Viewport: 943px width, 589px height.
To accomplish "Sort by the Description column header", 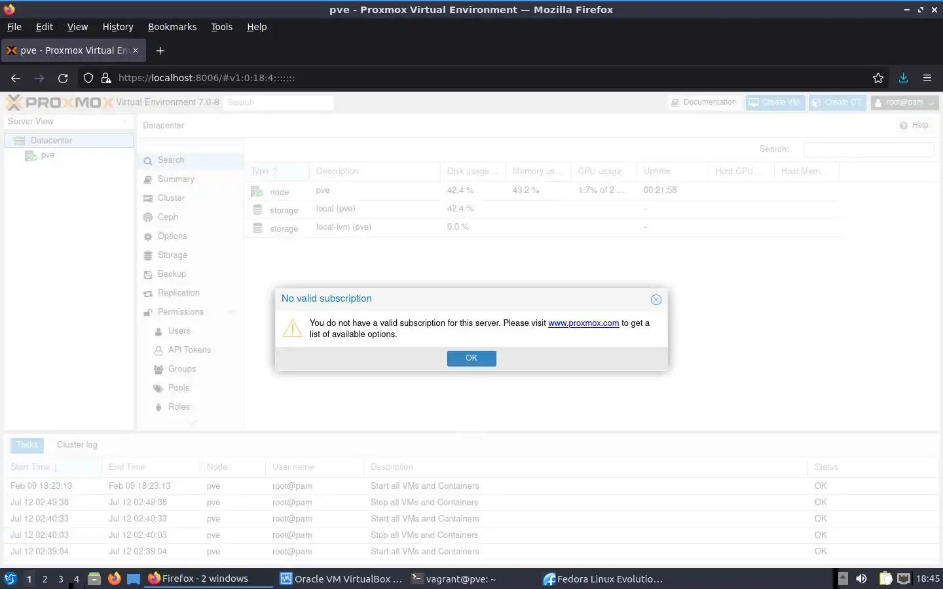I will pyautogui.click(x=375, y=171).
